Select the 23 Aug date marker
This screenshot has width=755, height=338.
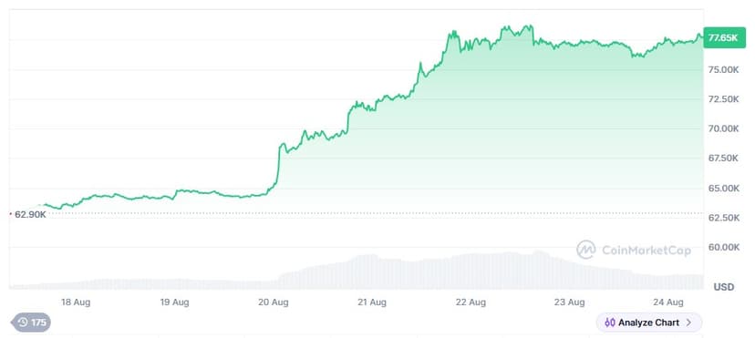click(569, 302)
